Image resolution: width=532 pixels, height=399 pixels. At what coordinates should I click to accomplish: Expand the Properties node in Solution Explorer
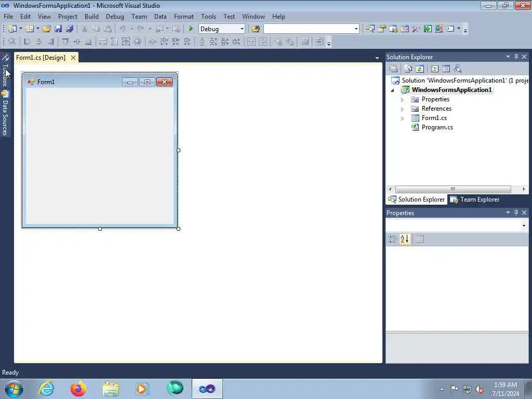403,100
